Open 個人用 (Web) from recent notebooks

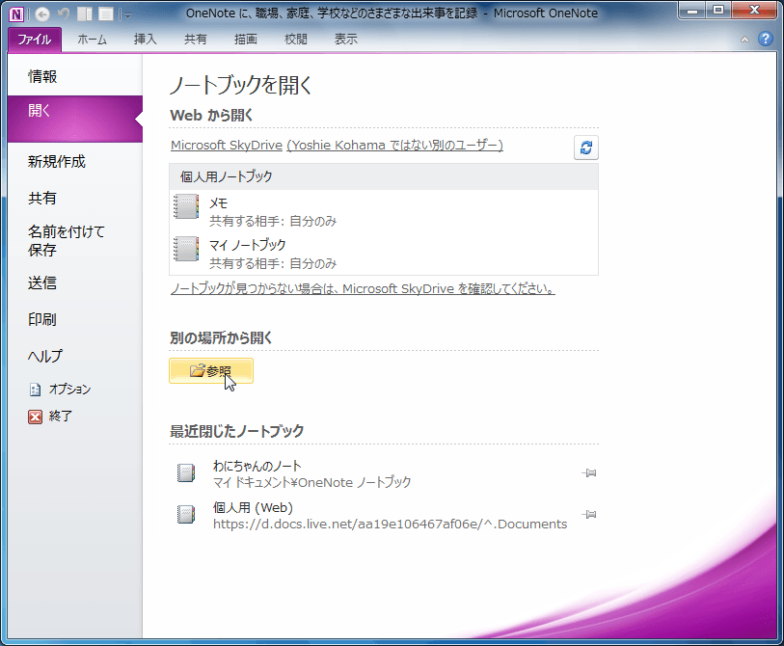coord(384,515)
